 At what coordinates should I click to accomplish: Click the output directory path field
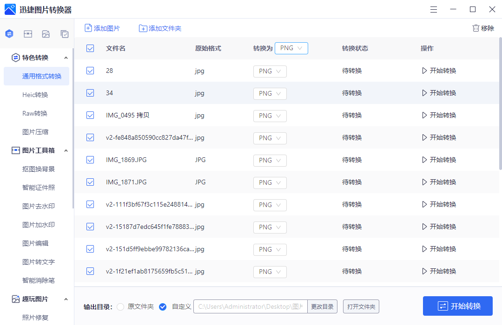click(x=251, y=307)
